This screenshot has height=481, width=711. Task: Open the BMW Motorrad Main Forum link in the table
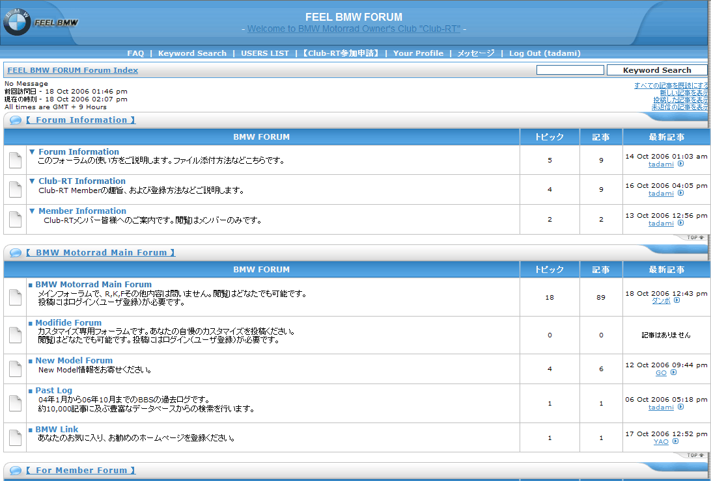coord(93,284)
